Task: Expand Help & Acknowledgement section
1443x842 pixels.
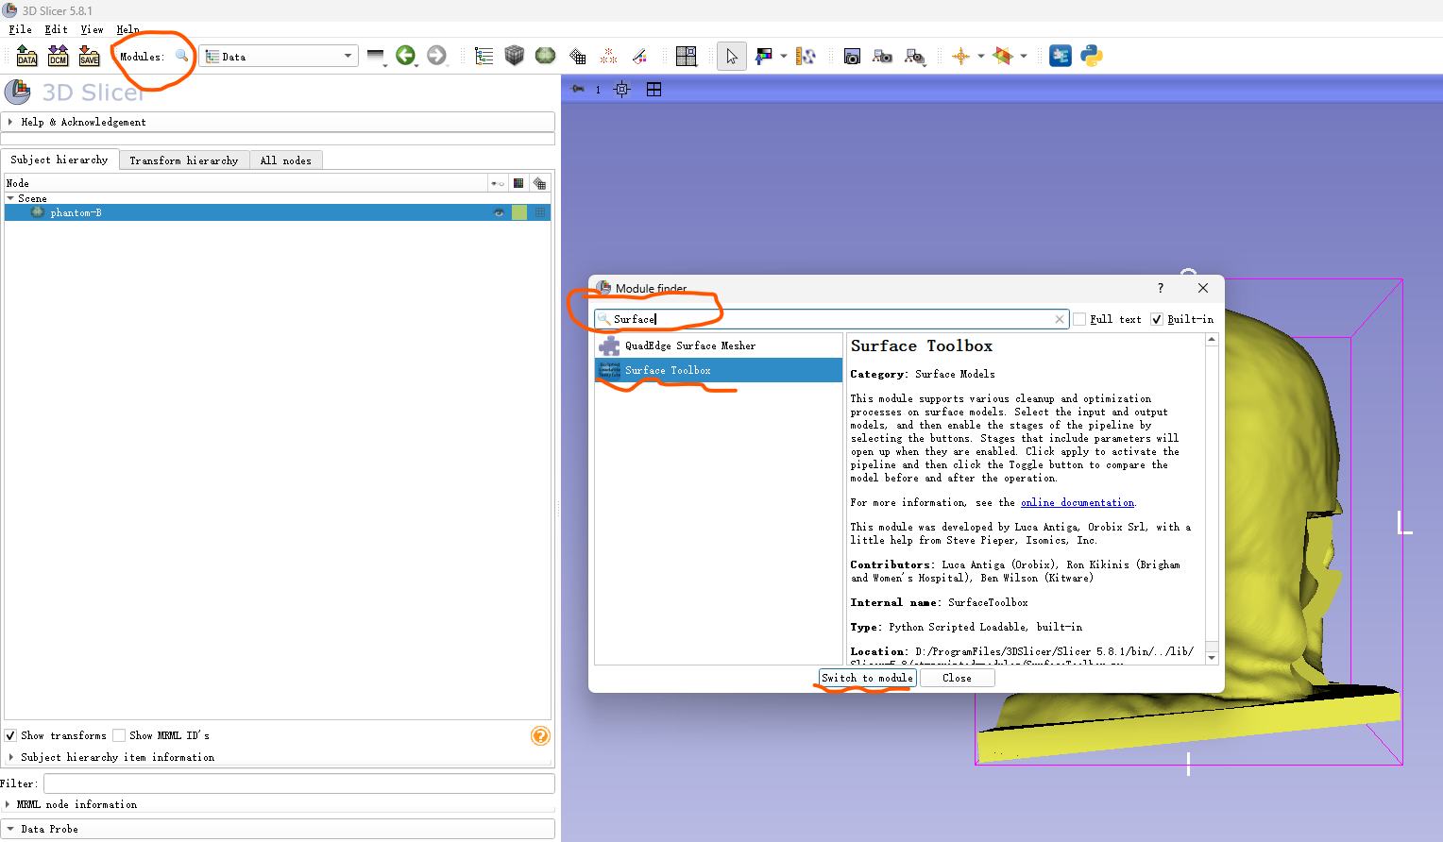Action: click(278, 122)
